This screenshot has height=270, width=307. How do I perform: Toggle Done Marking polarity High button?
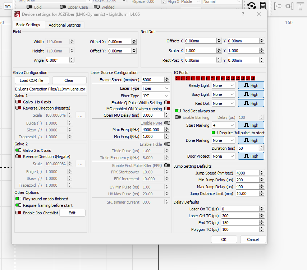tap(251, 140)
